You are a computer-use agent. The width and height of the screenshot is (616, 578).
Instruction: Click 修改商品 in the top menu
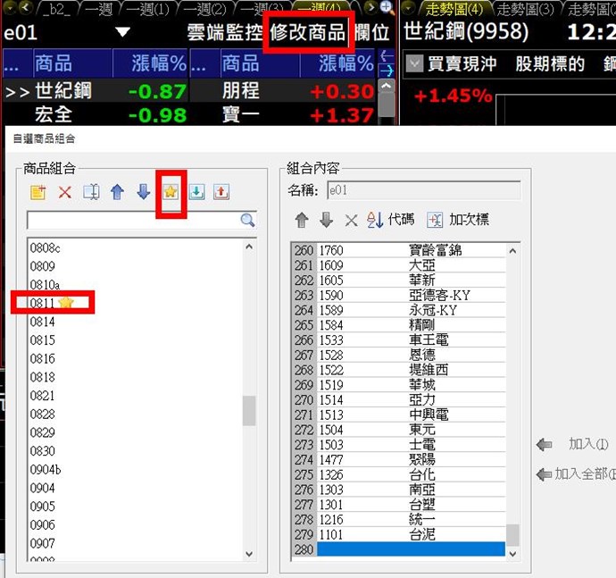[x=309, y=33]
